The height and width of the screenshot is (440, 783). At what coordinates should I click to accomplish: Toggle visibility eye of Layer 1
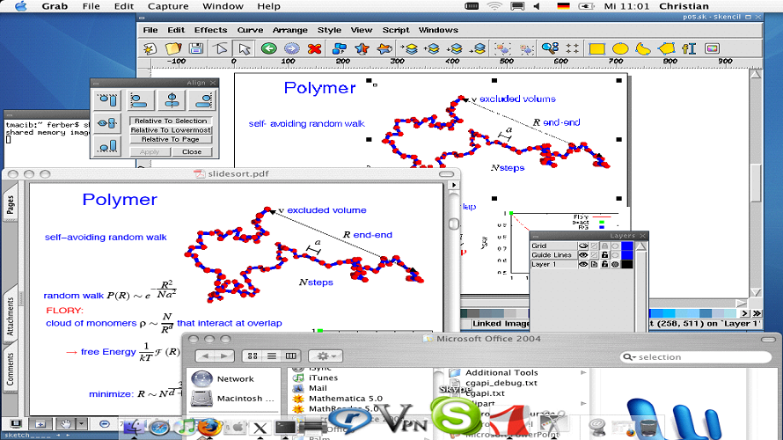pos(582,264)
